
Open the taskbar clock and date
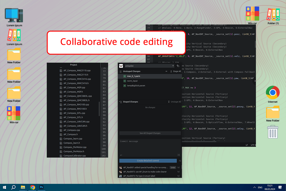[270, 187]
